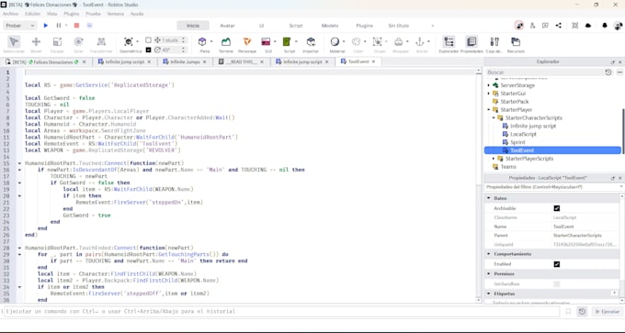Collapse the Comportamiento section
The height and width of the screenshot is (333, 625).
489,254
